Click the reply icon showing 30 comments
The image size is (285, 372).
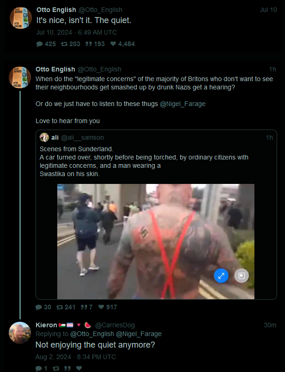[38, 307]
